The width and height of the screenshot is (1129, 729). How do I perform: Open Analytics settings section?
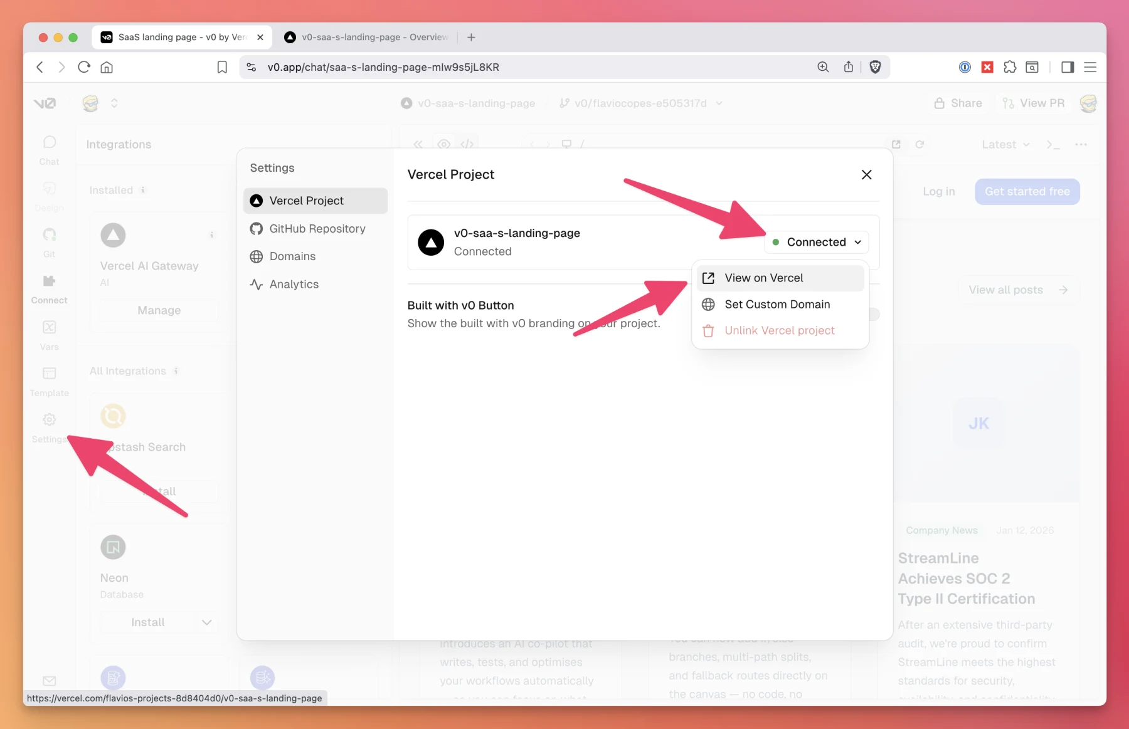(x=315, y=284)
